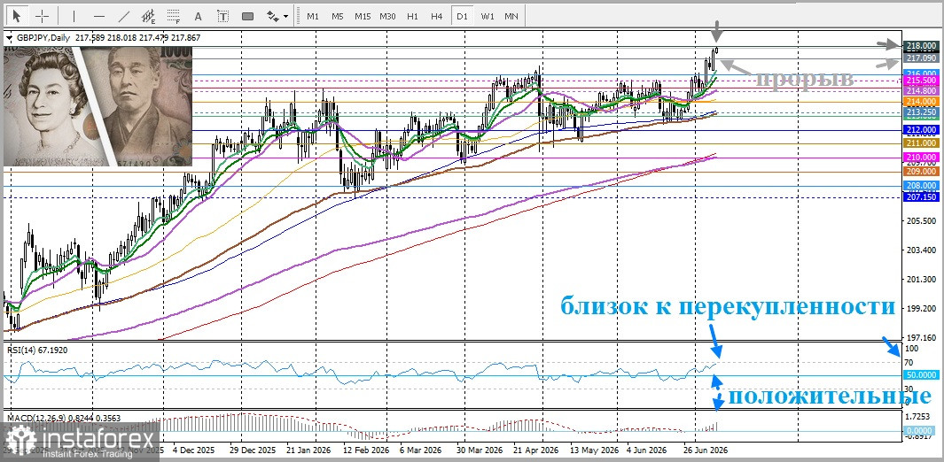Click the 4 Dec 2025 date label
This screenshot has height=462, width=944.
[194, 450]
